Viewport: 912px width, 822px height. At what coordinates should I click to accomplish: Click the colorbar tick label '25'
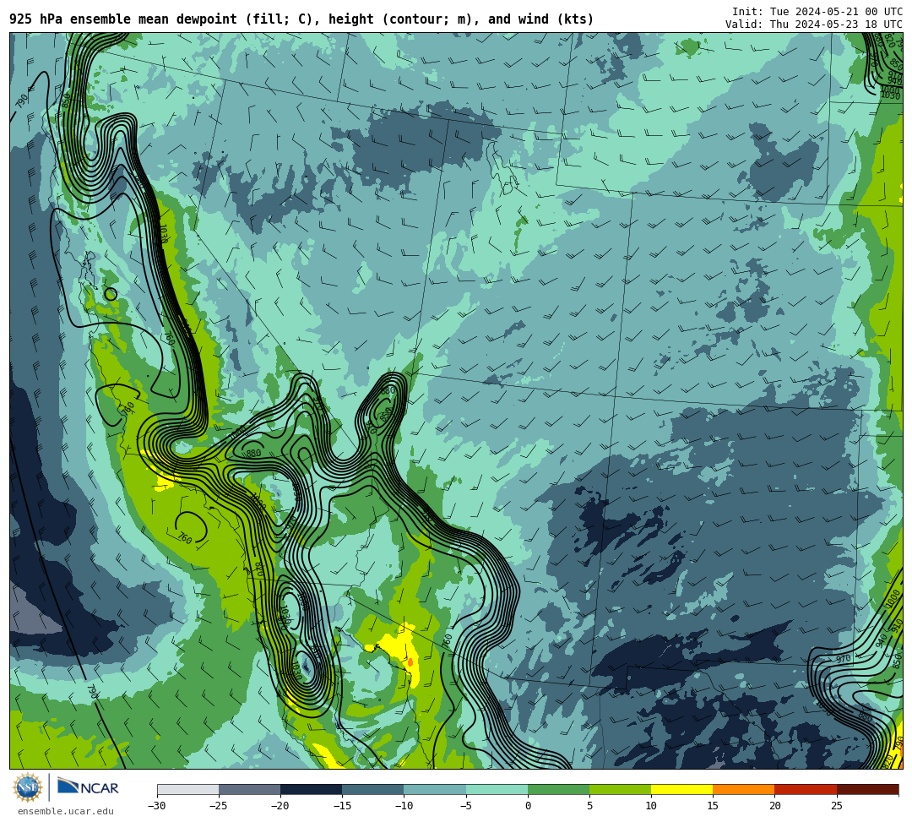(836, 806)
